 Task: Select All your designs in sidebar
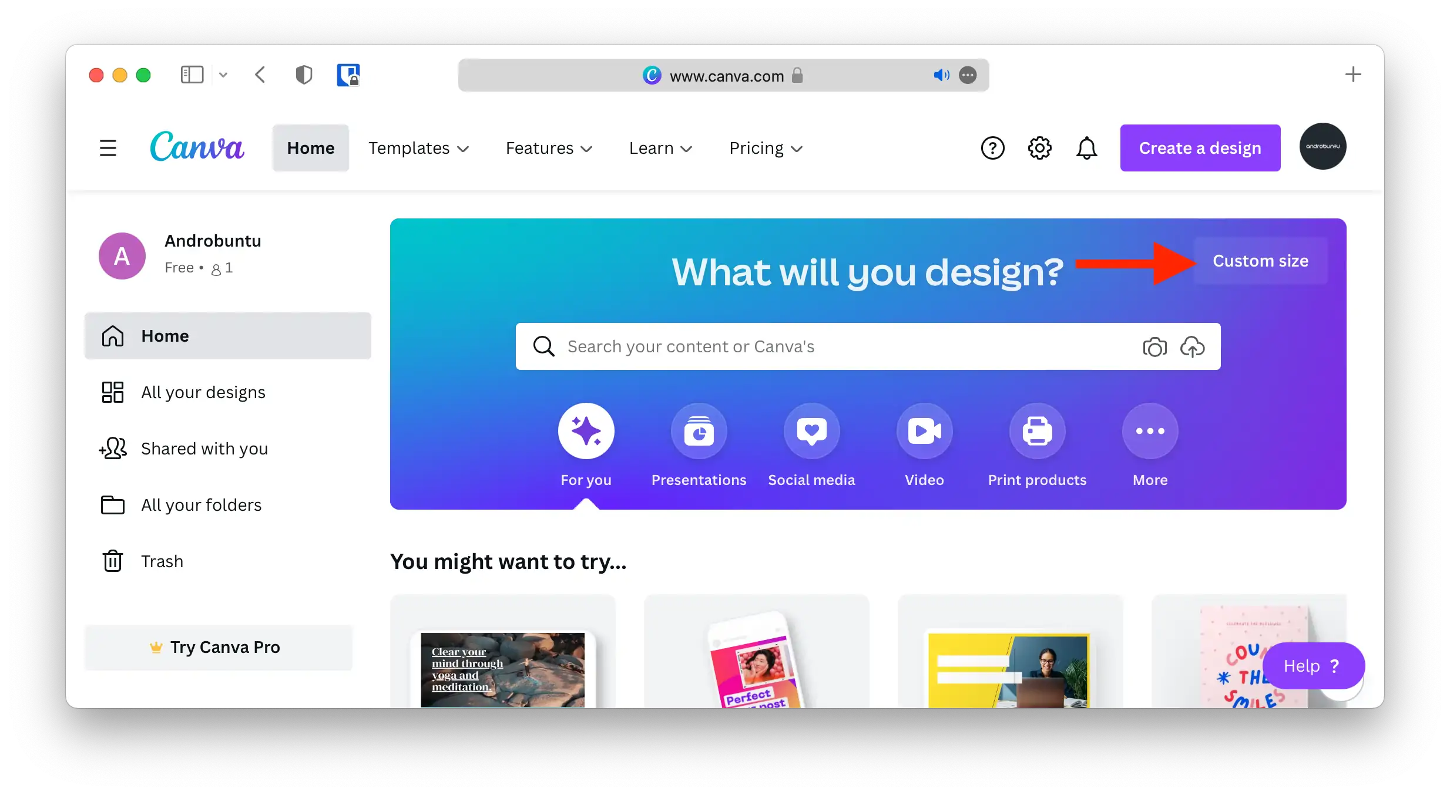[x=203, y=392]
